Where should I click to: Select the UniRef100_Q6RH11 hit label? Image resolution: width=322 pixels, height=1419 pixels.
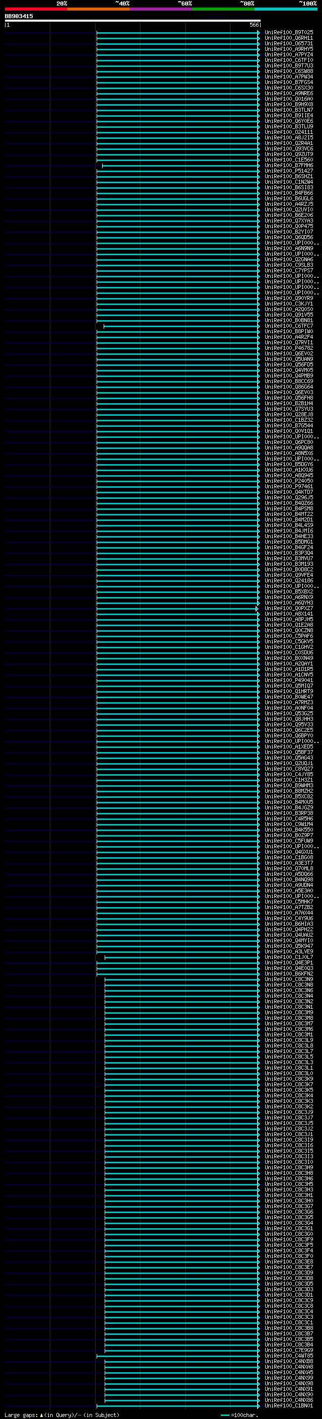(288, 38)
